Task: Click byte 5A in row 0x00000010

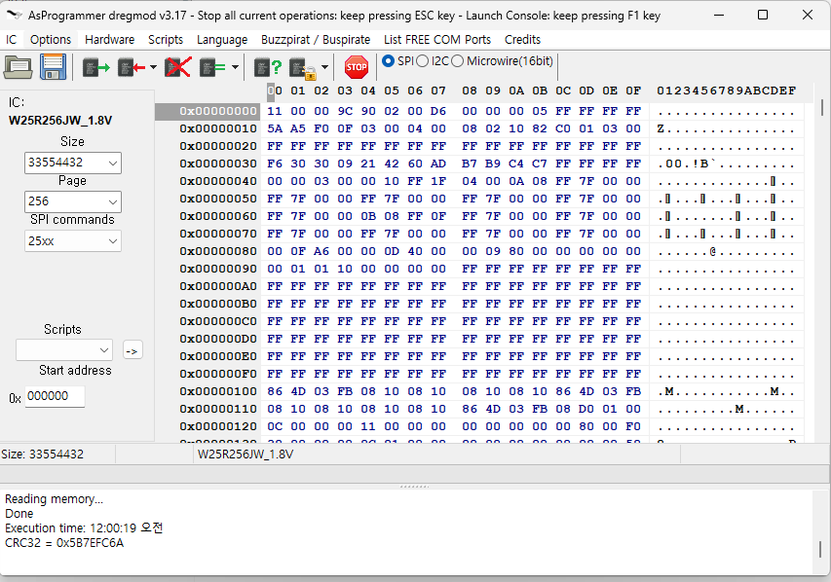Action: point(275,128)
